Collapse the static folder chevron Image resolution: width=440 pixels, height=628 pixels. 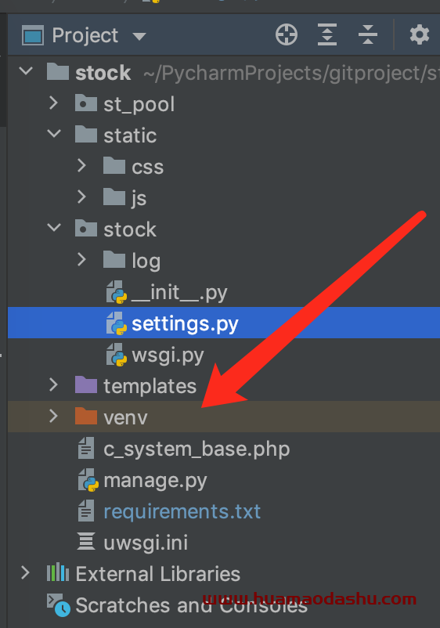point(54,134)
